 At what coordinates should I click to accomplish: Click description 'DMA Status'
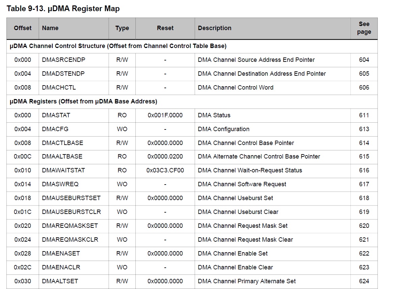pyautogui.click(x=214, y=115)
